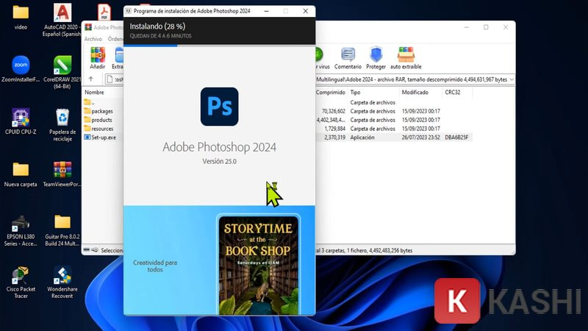
Task: Click "Creatividad para todos" caption
Action: (x=155, y=266)
